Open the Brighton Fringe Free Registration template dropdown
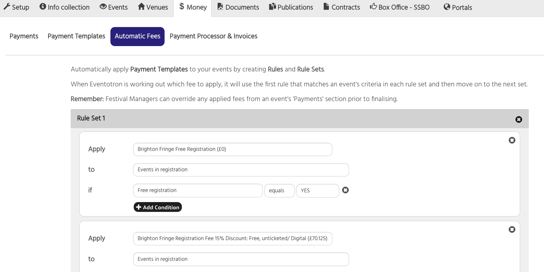The width and height of the screenshot is (544, 272). [233, 149]
